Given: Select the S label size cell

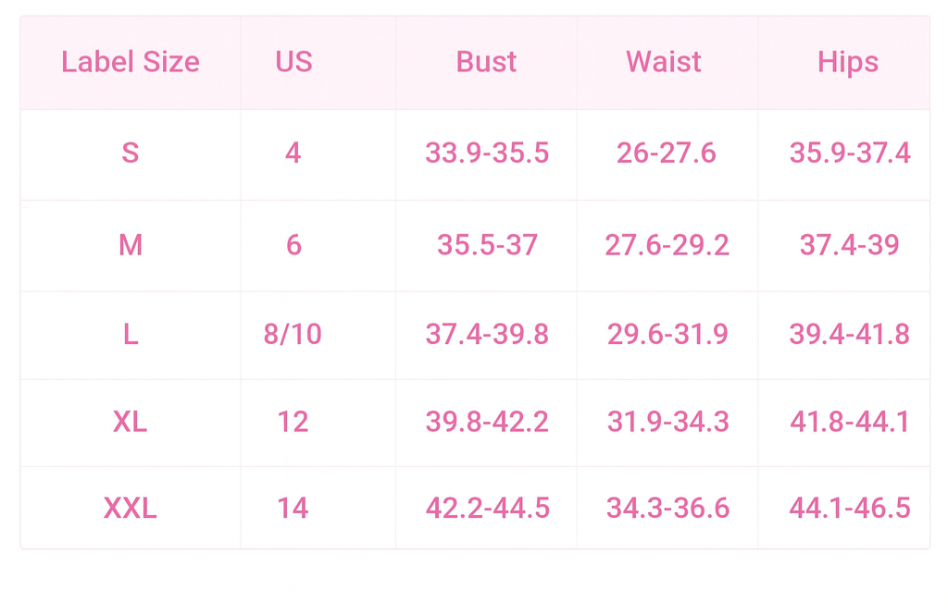Looking at the screenshot, I should pos(131,153).
